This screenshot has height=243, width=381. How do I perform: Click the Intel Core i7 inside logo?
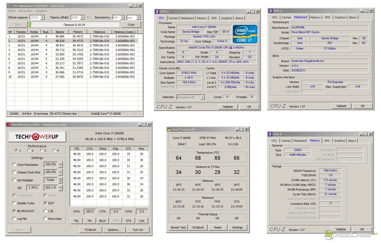coord(245,34)
